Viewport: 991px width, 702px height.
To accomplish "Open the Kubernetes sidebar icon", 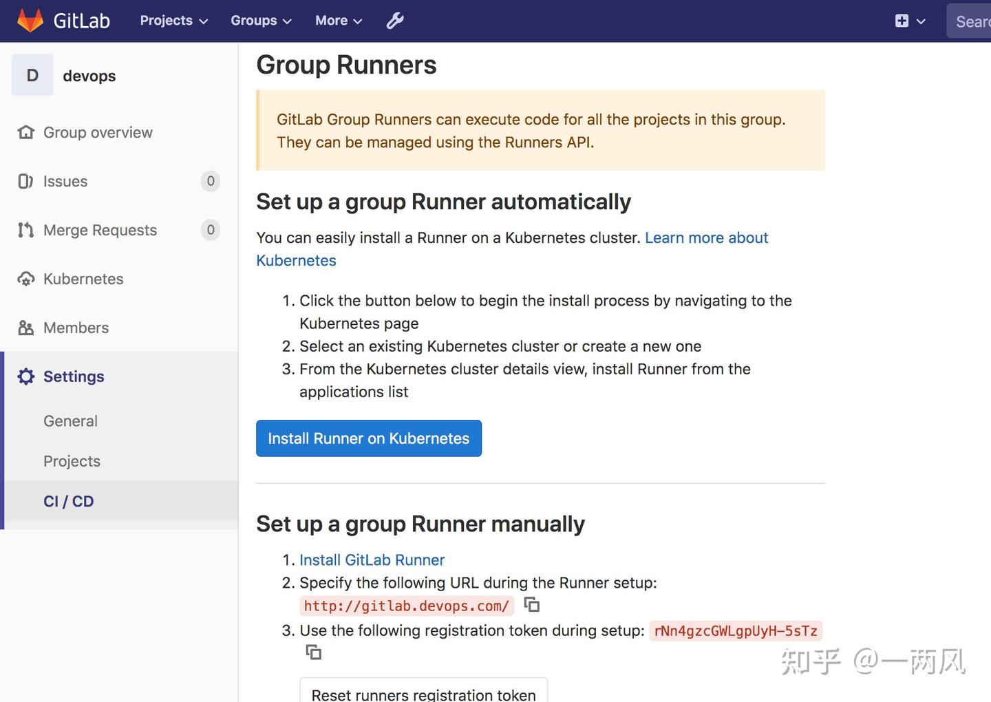I will click(25, 279).
